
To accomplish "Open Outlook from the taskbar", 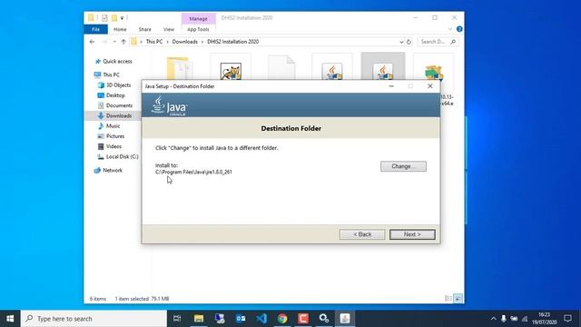I will [241, 319].
